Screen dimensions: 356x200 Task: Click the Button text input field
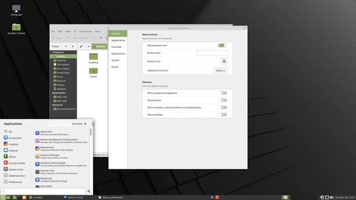211,53
